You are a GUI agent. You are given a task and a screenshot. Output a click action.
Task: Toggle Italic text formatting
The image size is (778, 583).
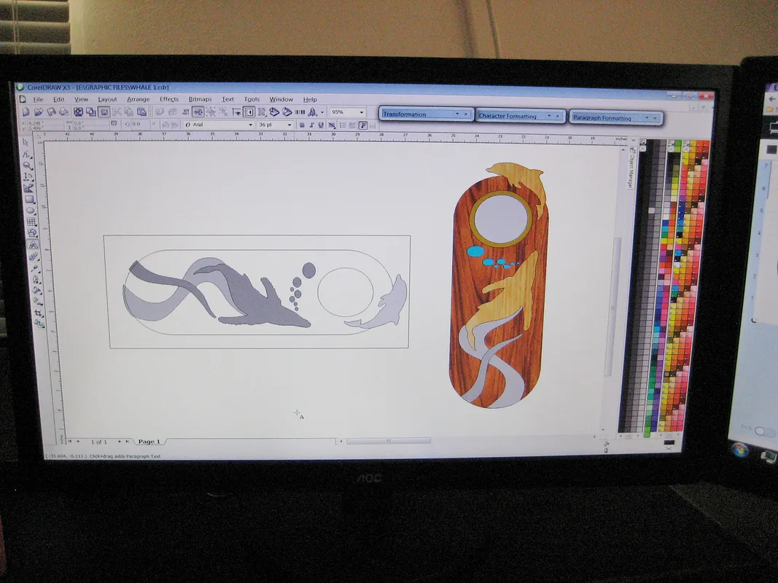[x=312, y=125]
